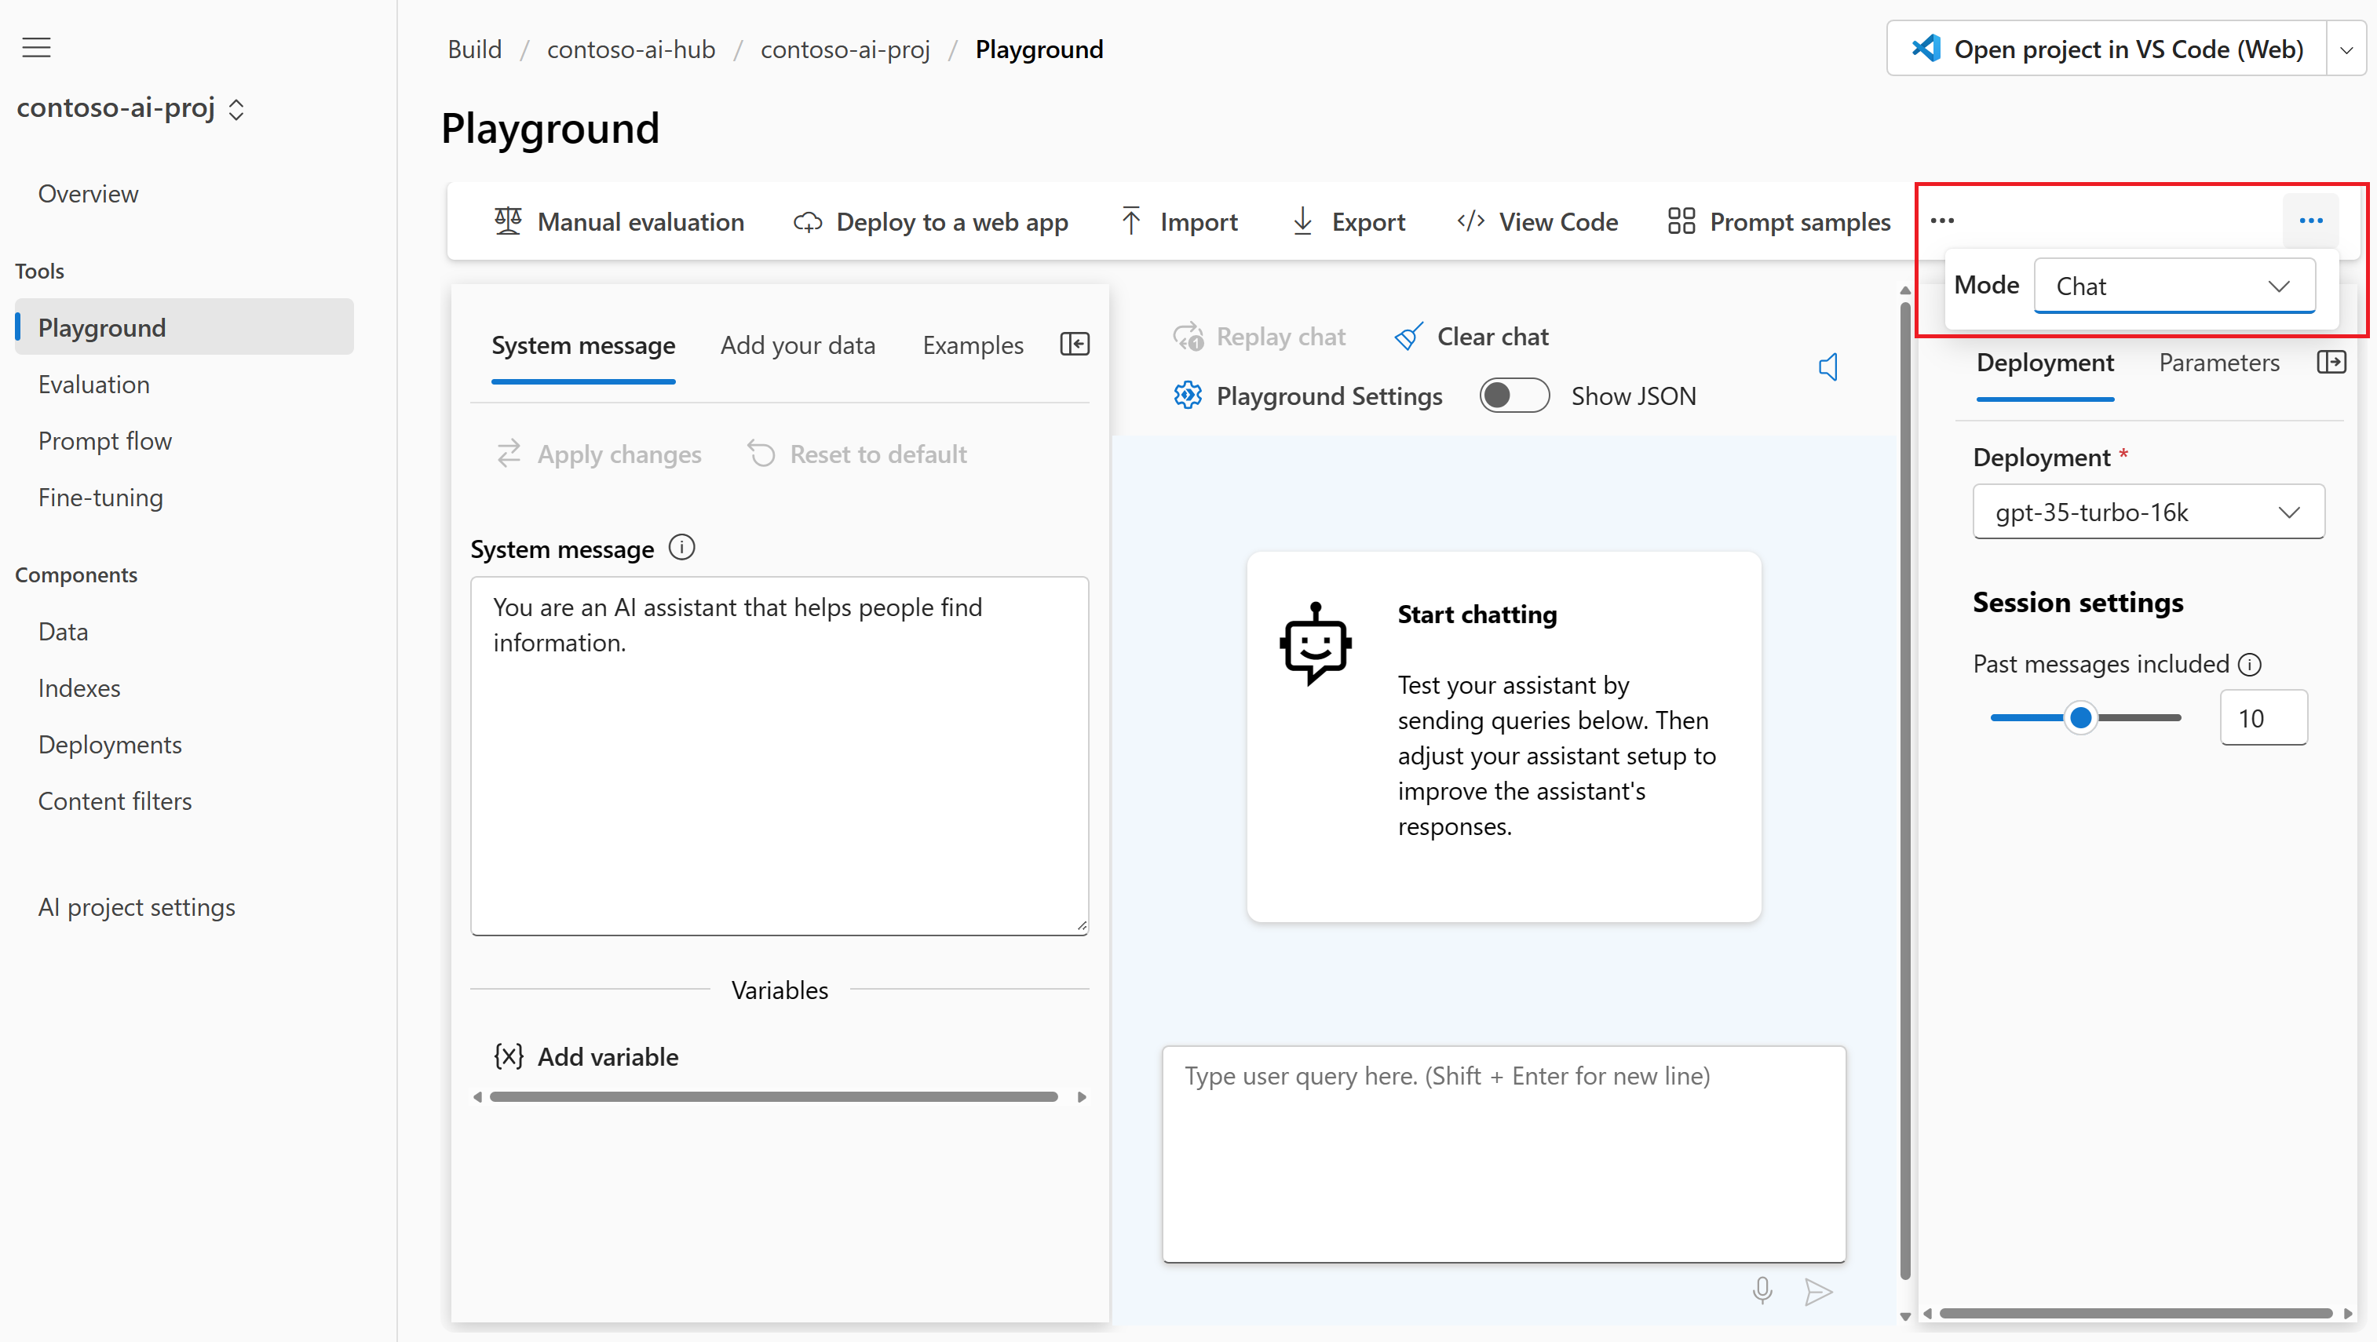2377x1342 pixels.
Task: Click the chat bot Start chatting icon
Action: (1315, 643)
